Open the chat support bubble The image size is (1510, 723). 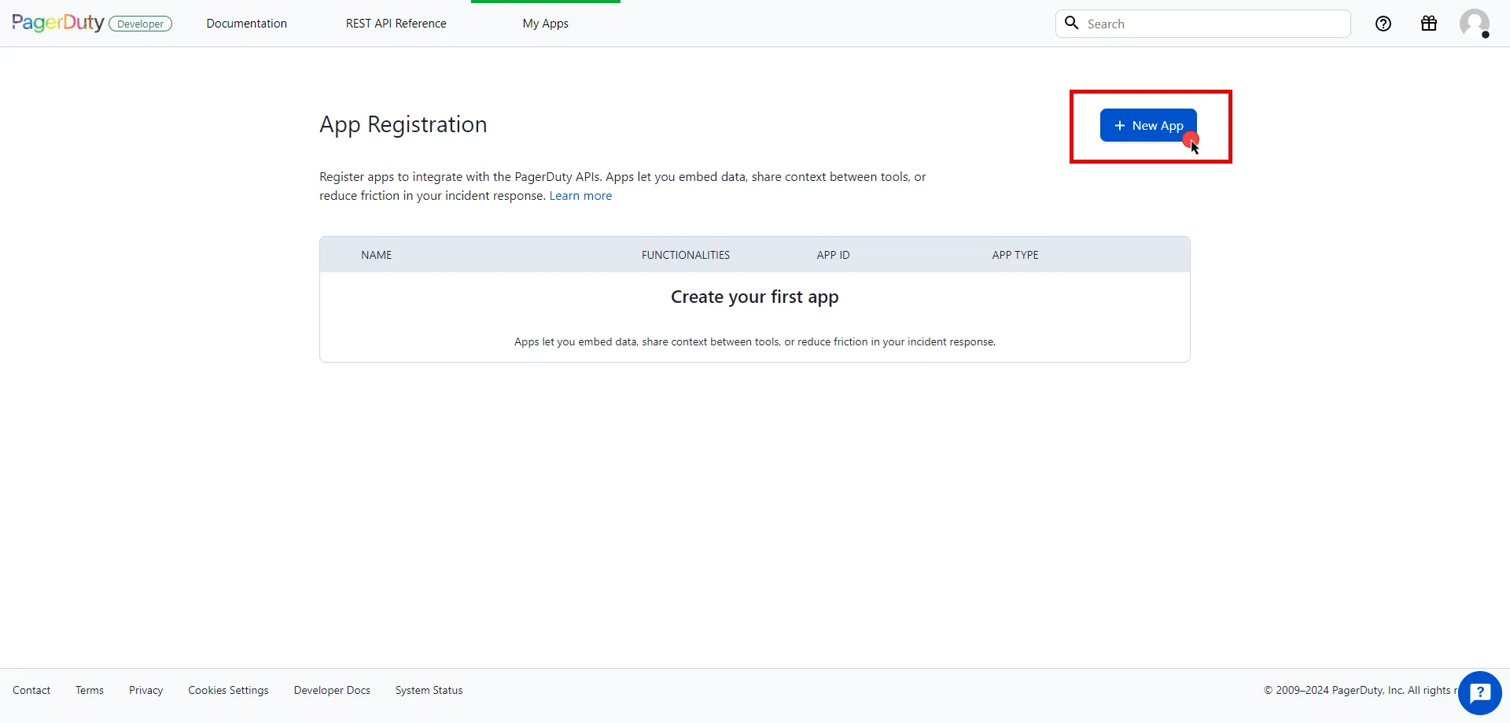pos(1480,693)
